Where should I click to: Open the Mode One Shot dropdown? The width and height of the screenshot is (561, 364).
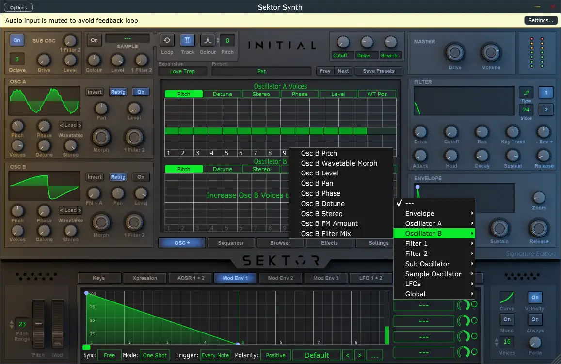click(x=155, y=355)
